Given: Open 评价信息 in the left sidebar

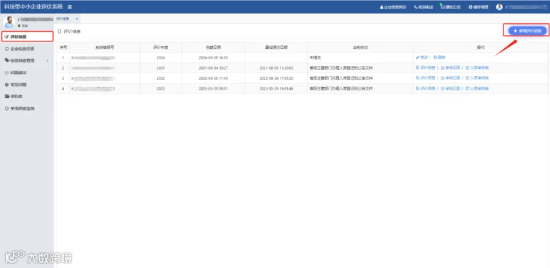Looking at the screenshot, I should tap(27, 37).
